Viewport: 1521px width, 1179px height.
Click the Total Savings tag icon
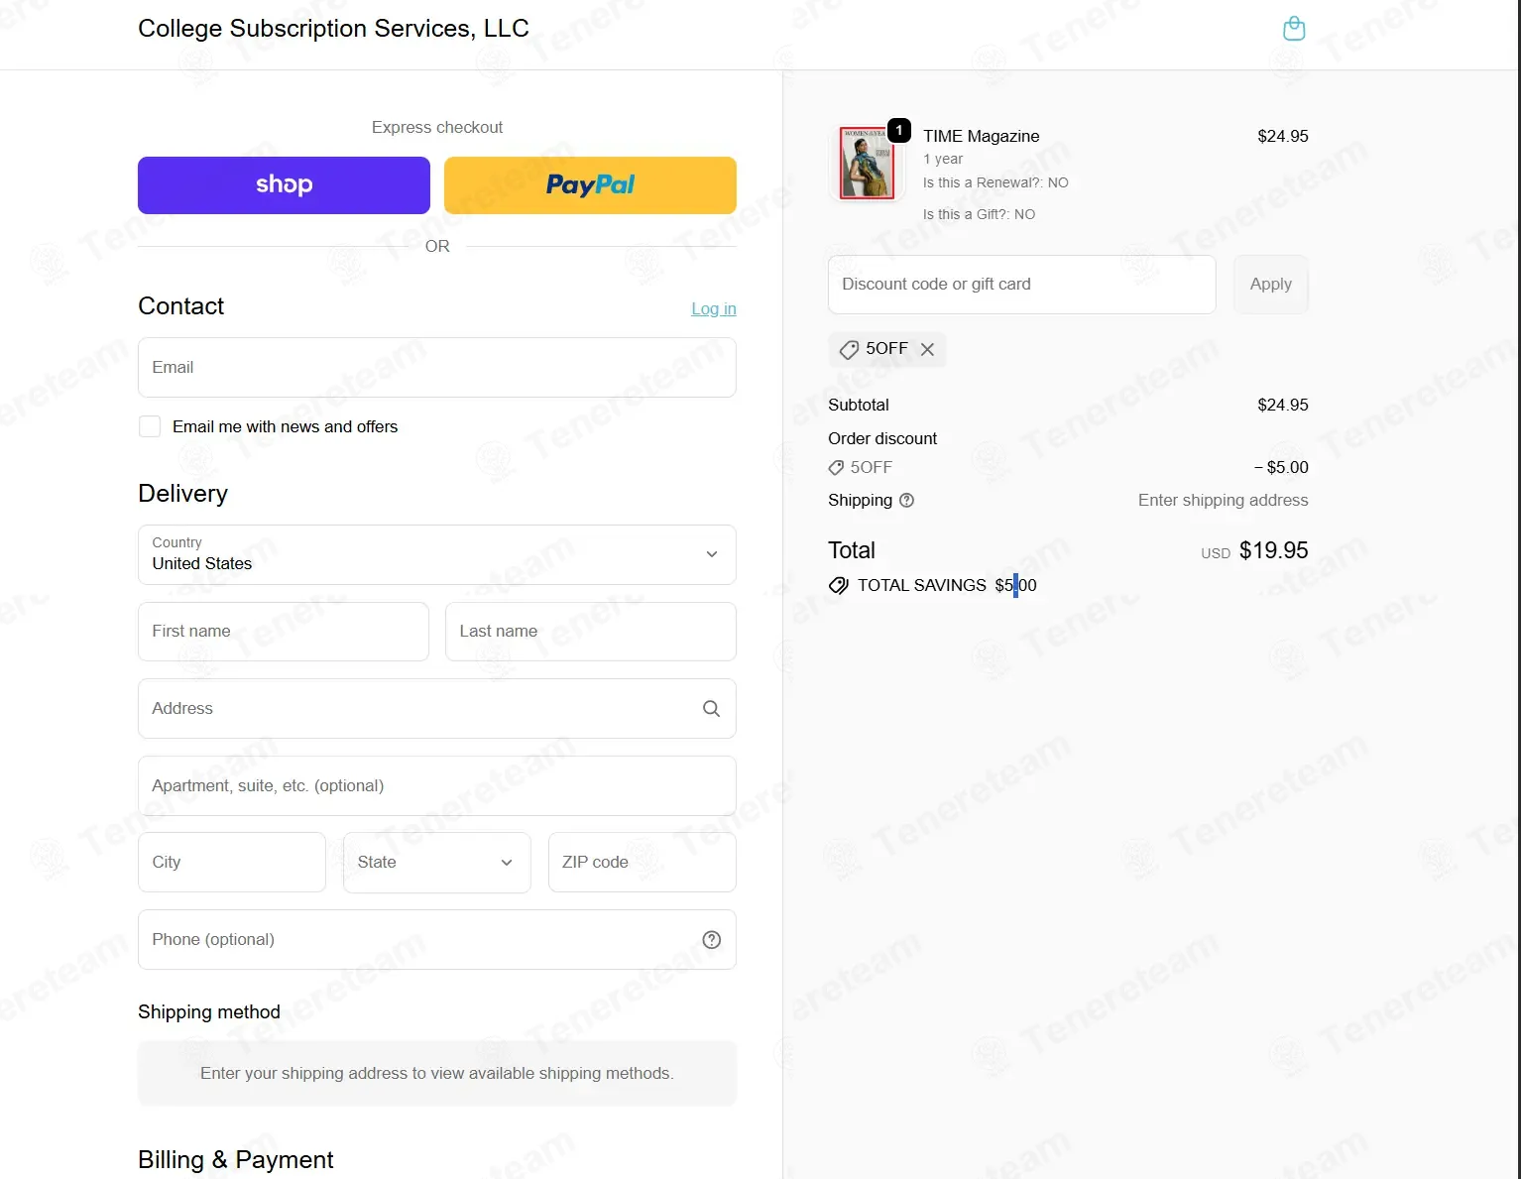pos(839,585)
